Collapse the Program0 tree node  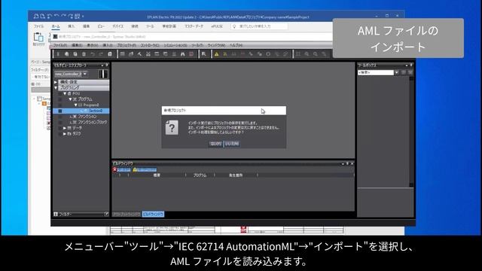pyautogui.click(x=75, y=105)
